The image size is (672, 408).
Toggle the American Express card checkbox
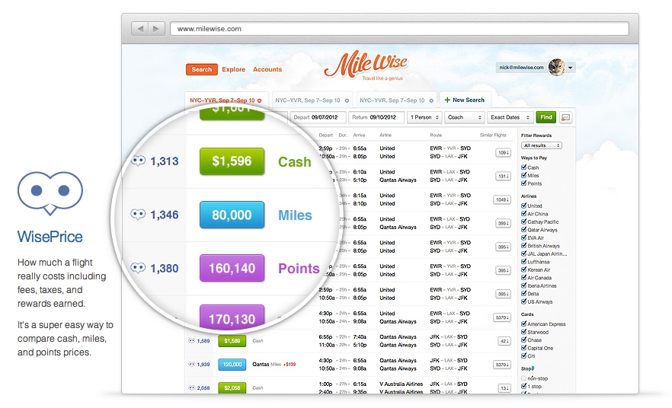(523, 324)
